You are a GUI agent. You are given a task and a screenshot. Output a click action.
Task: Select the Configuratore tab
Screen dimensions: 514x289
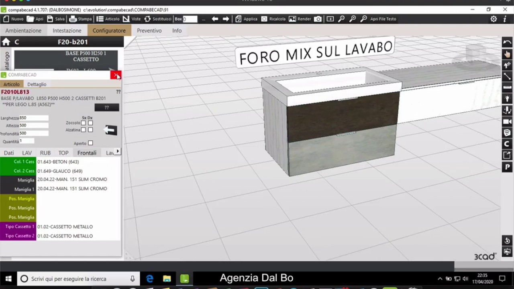click(109, 31)
